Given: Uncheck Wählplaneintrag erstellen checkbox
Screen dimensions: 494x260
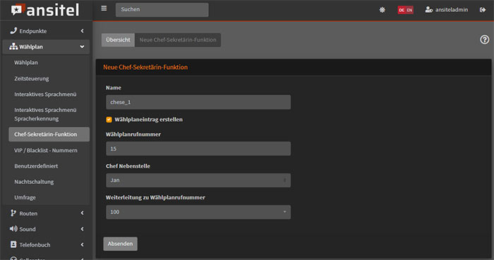Looking at the screenshot, I should pos(109,120).
